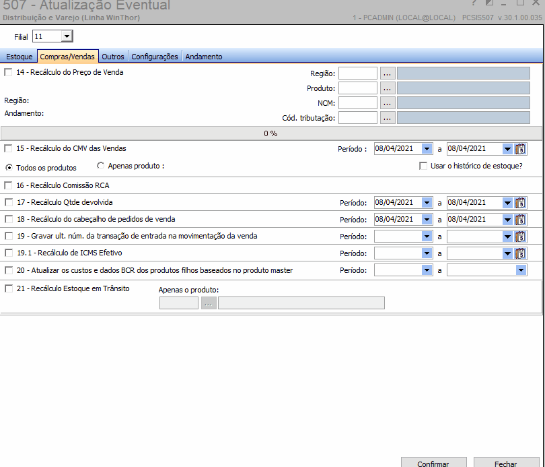Click the help question mark in title bar
This screenshot has height=467, width=545.
click(474, 3)
